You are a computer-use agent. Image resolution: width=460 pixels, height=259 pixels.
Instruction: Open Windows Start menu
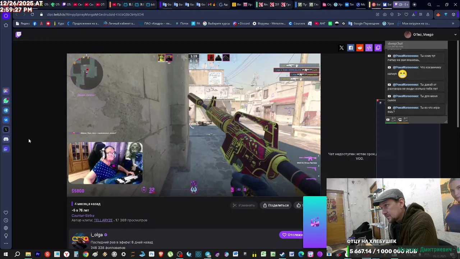pyautogui.click(x=6, y=254)
